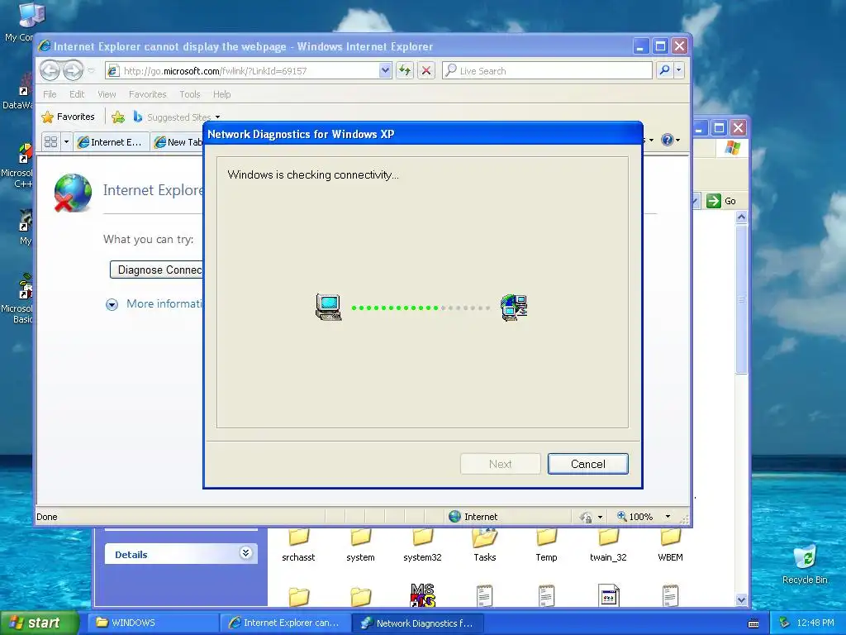Open the Favorites menu
Viewport: 846px width, 635px height.
[x=147, y=94]
